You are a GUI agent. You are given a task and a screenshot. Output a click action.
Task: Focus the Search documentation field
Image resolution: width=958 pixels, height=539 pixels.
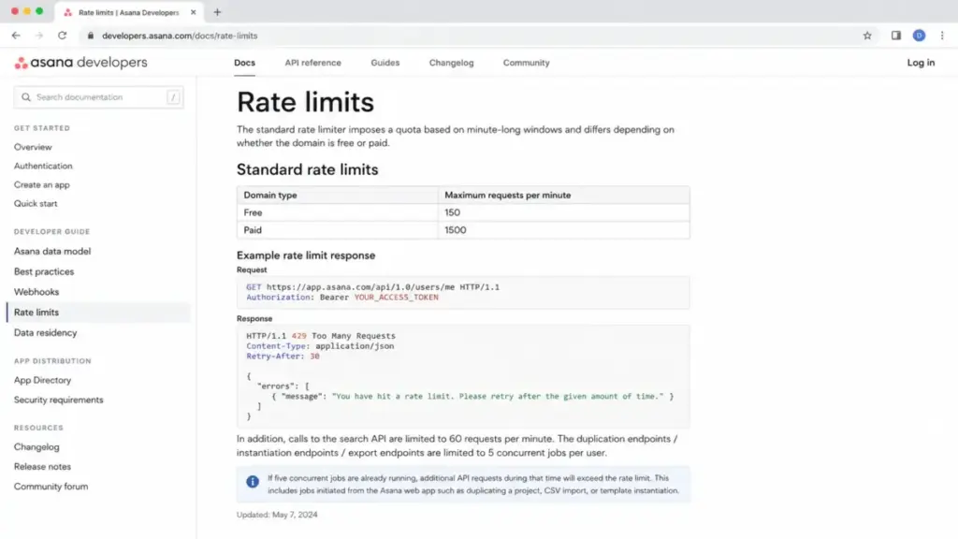click(98, 97)
